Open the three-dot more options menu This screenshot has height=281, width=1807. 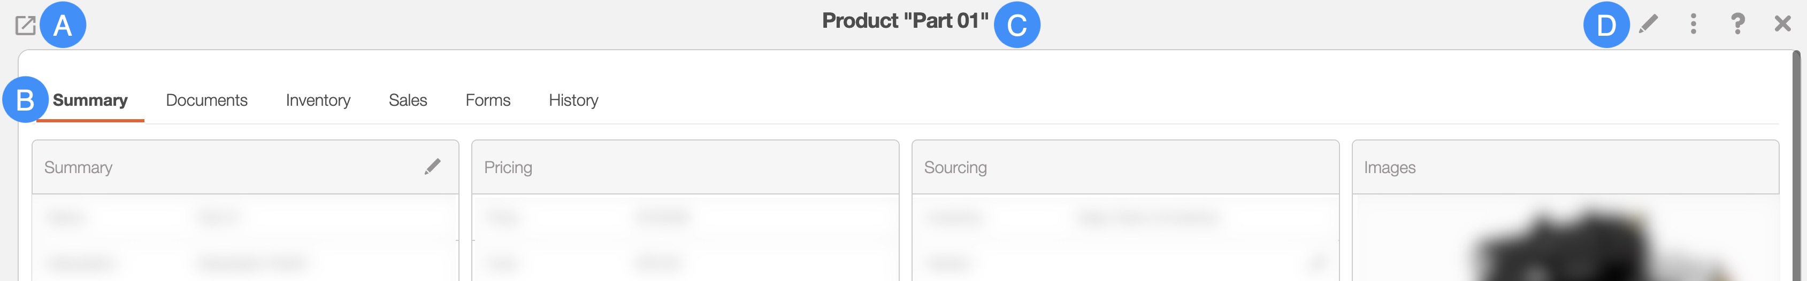pos(1693,25)
